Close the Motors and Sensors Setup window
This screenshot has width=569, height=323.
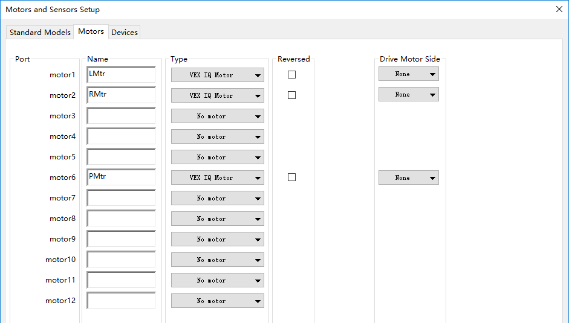559,9
